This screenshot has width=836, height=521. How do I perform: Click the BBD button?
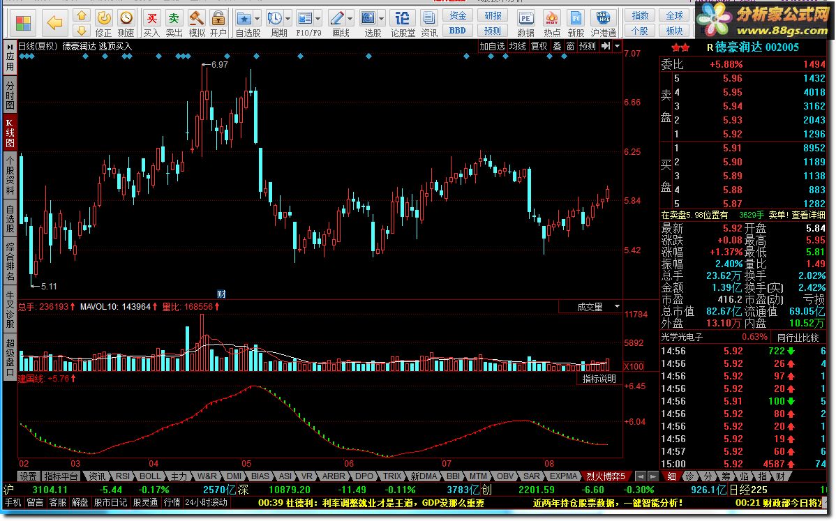click(x=458, y=31)
